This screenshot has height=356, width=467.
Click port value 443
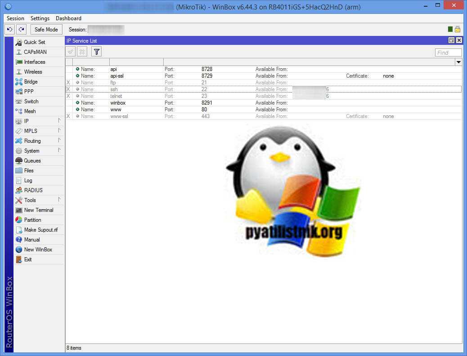(x=206, y=116)
